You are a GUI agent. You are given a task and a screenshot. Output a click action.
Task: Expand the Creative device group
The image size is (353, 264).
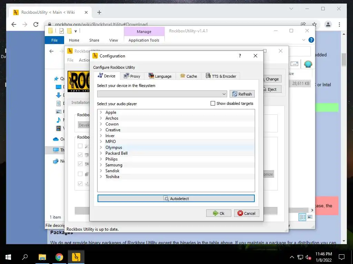click(x=101, y=130)
